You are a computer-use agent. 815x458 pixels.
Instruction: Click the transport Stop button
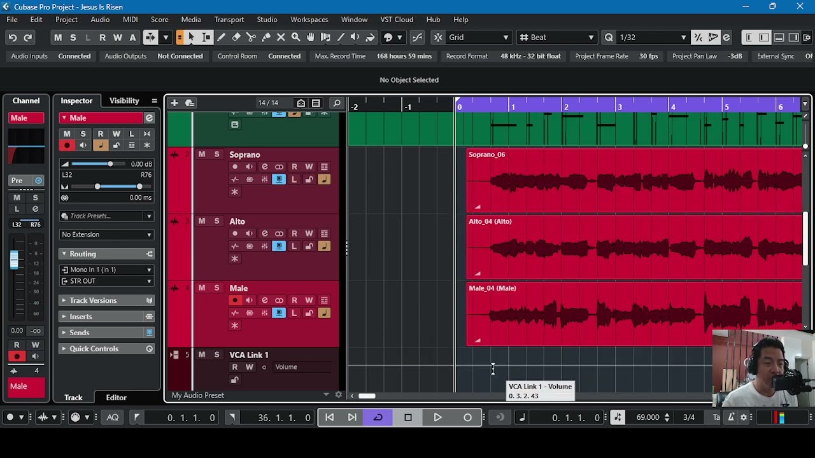point(408,417)
